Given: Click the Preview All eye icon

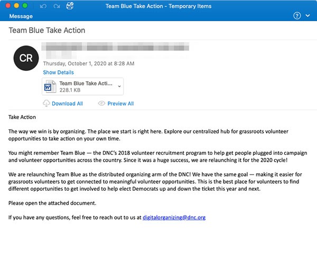Looking at the screenshot, I should (101, 104).
